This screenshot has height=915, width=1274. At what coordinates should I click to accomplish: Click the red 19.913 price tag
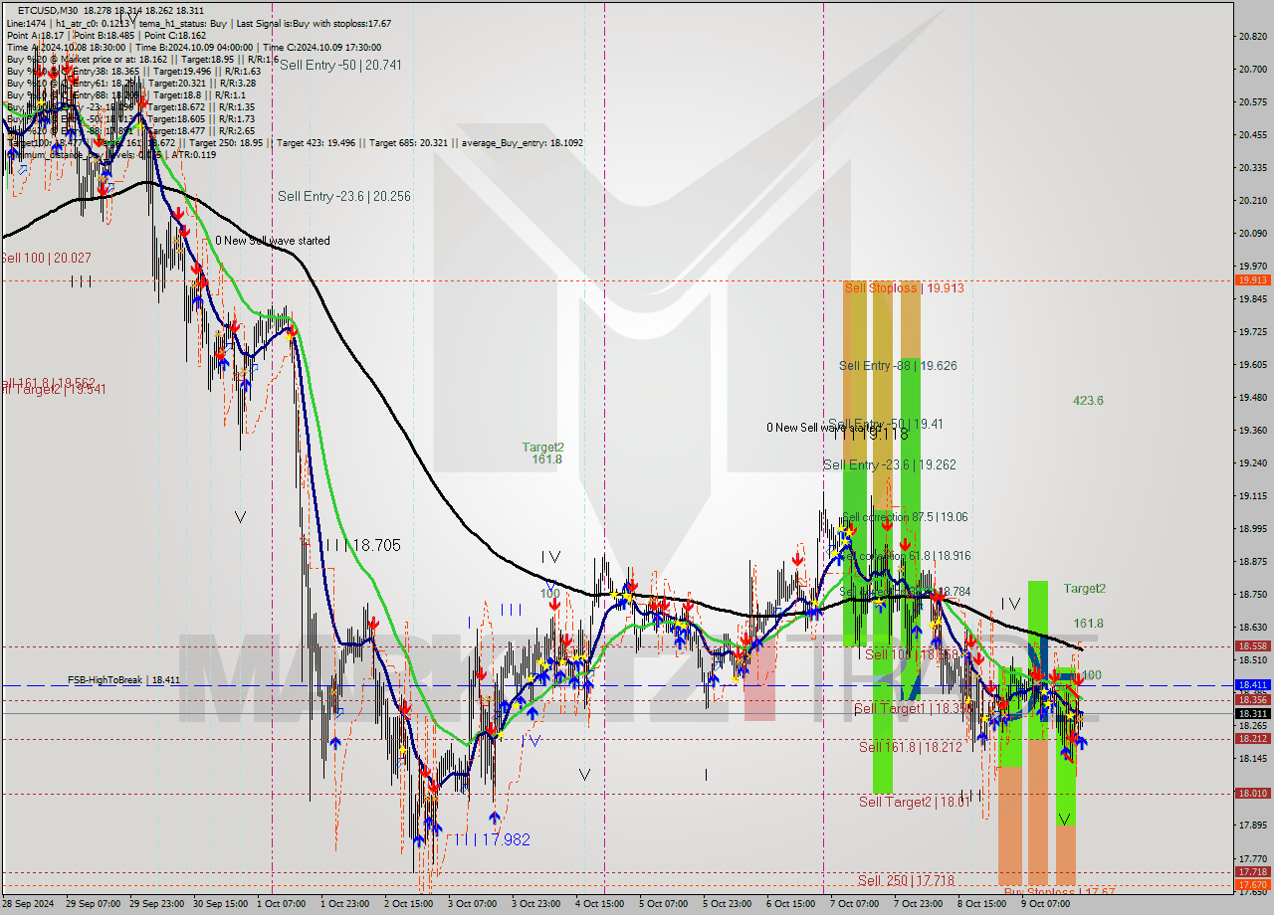1252,279
